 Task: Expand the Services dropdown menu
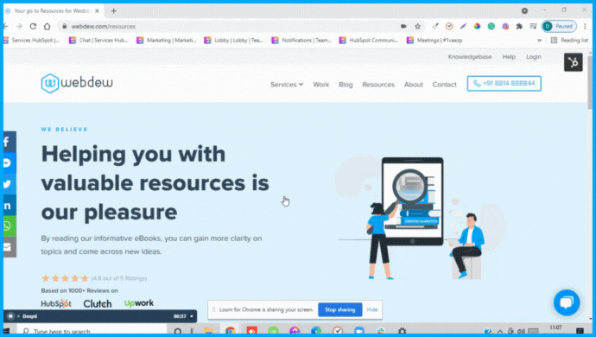(287, 85)
